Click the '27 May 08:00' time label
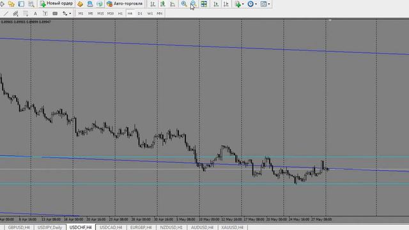Screen dimensions: 409x230 (x=321, y=219)
